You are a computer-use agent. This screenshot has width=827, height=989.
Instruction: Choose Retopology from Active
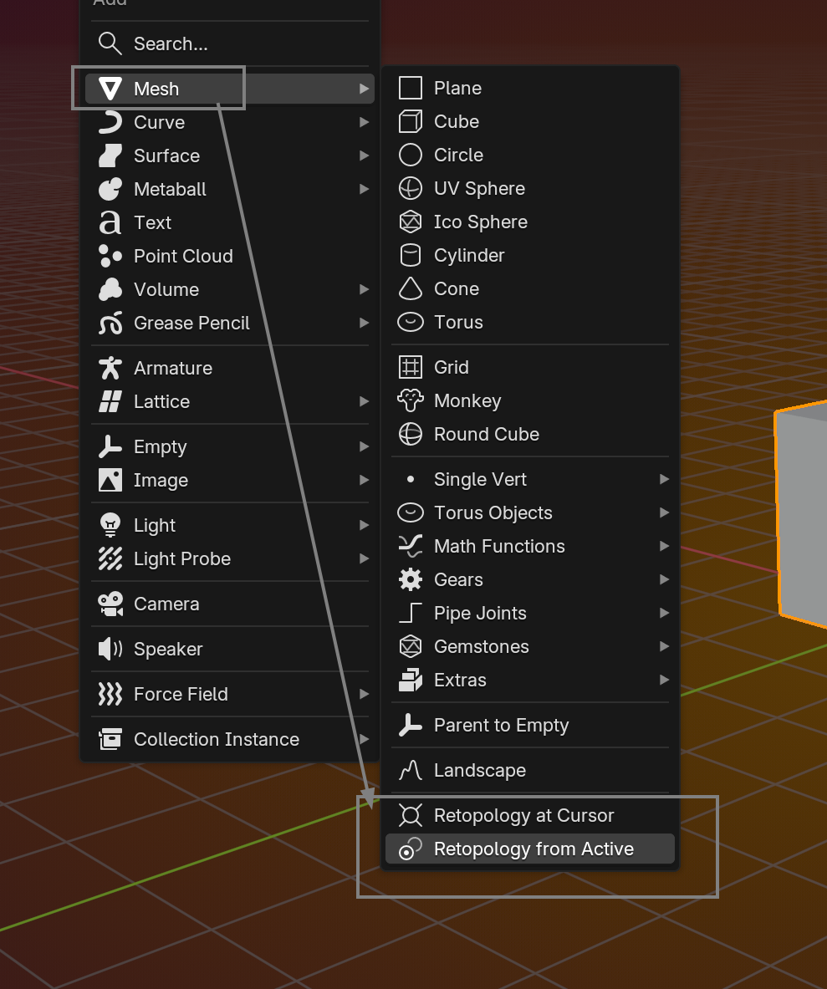click(x=529, y=849)
